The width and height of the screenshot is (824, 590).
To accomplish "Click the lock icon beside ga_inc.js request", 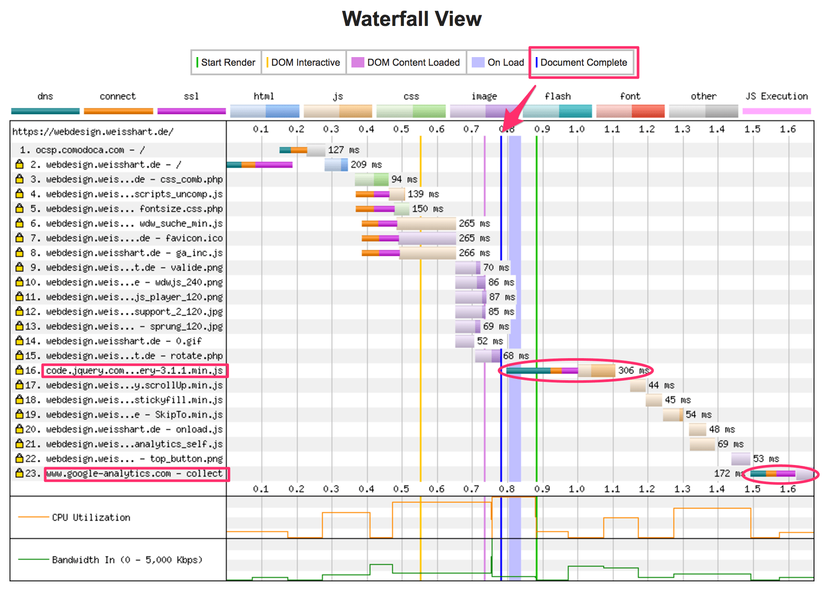I will 19,252.
